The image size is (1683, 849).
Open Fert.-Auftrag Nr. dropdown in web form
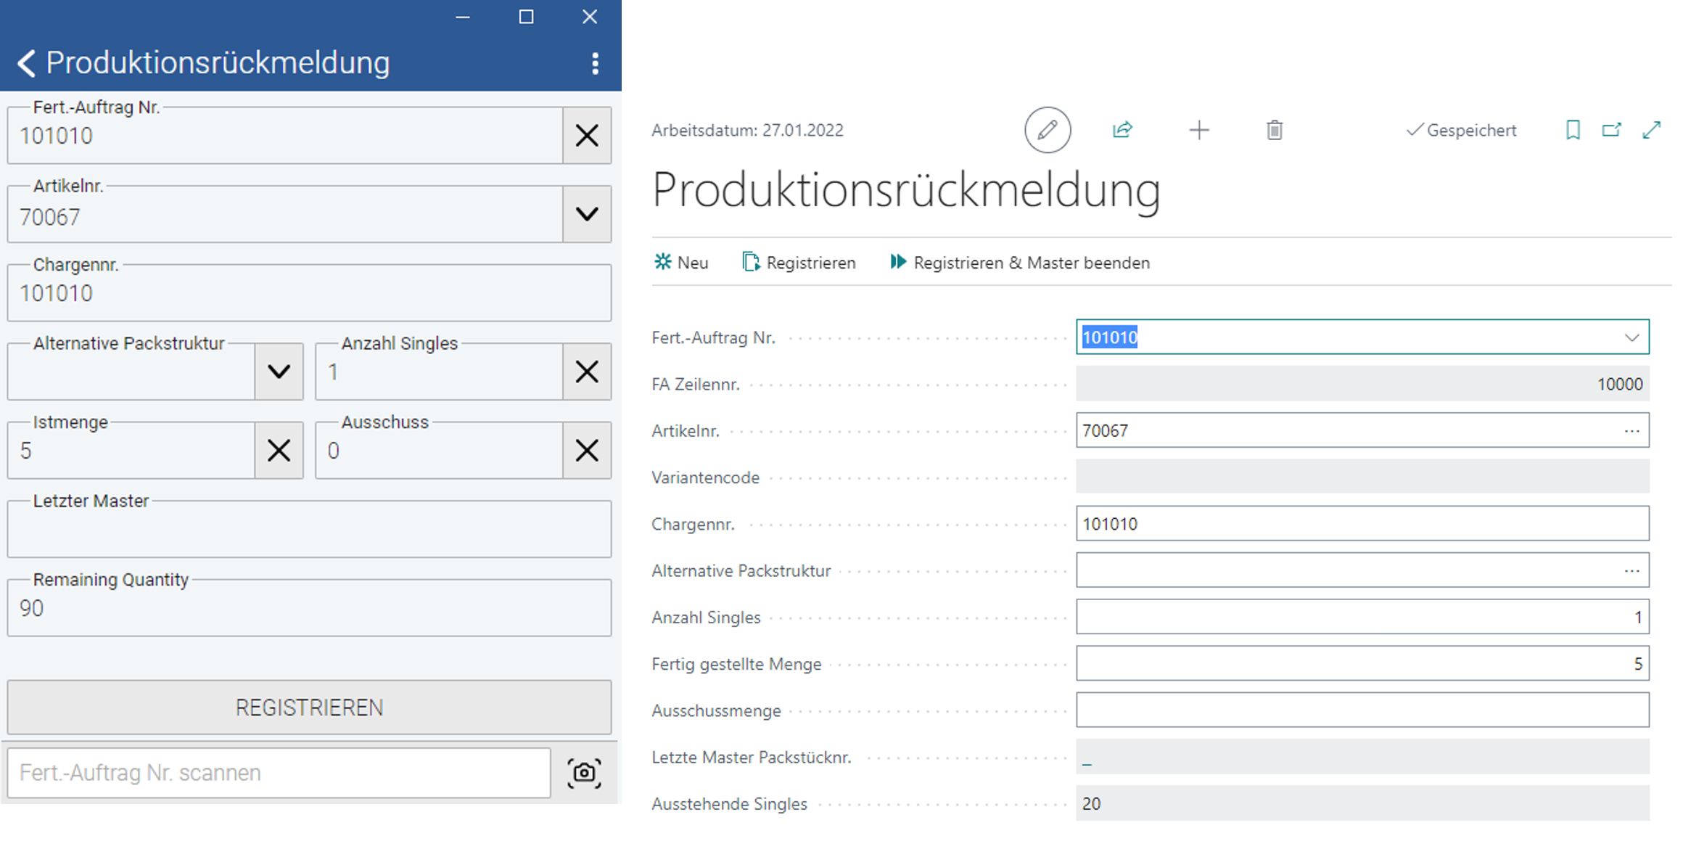tap(1631, 337)
